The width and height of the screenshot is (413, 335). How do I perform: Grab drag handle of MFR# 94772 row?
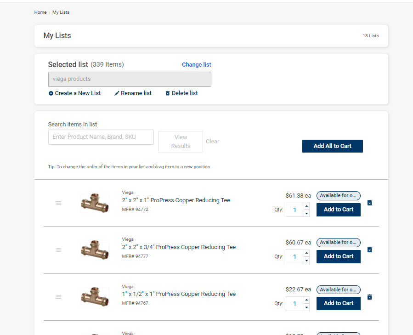click(x=58, y=203)
